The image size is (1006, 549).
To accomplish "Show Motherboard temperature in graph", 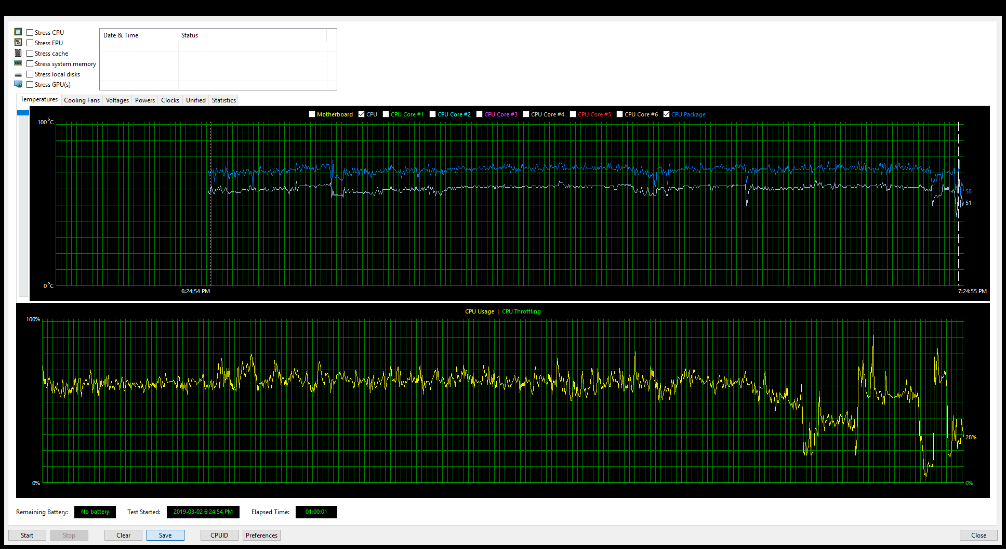I will point(312,114).
